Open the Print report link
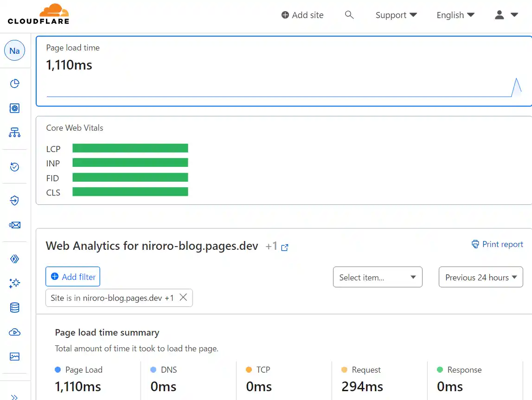This screenshot has height=400, width=532. tap(497, 244)
